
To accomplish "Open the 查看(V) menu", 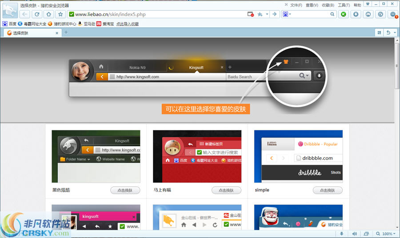I will tap(312, 5).
